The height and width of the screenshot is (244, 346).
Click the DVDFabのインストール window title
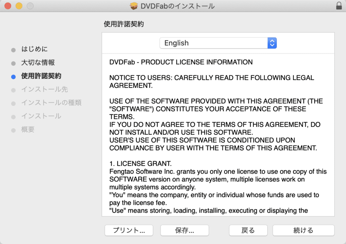178,6
